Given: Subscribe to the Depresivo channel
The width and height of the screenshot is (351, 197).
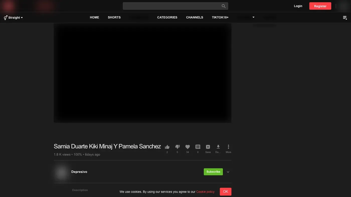Looking at the screenshot, I should [213, 172].
